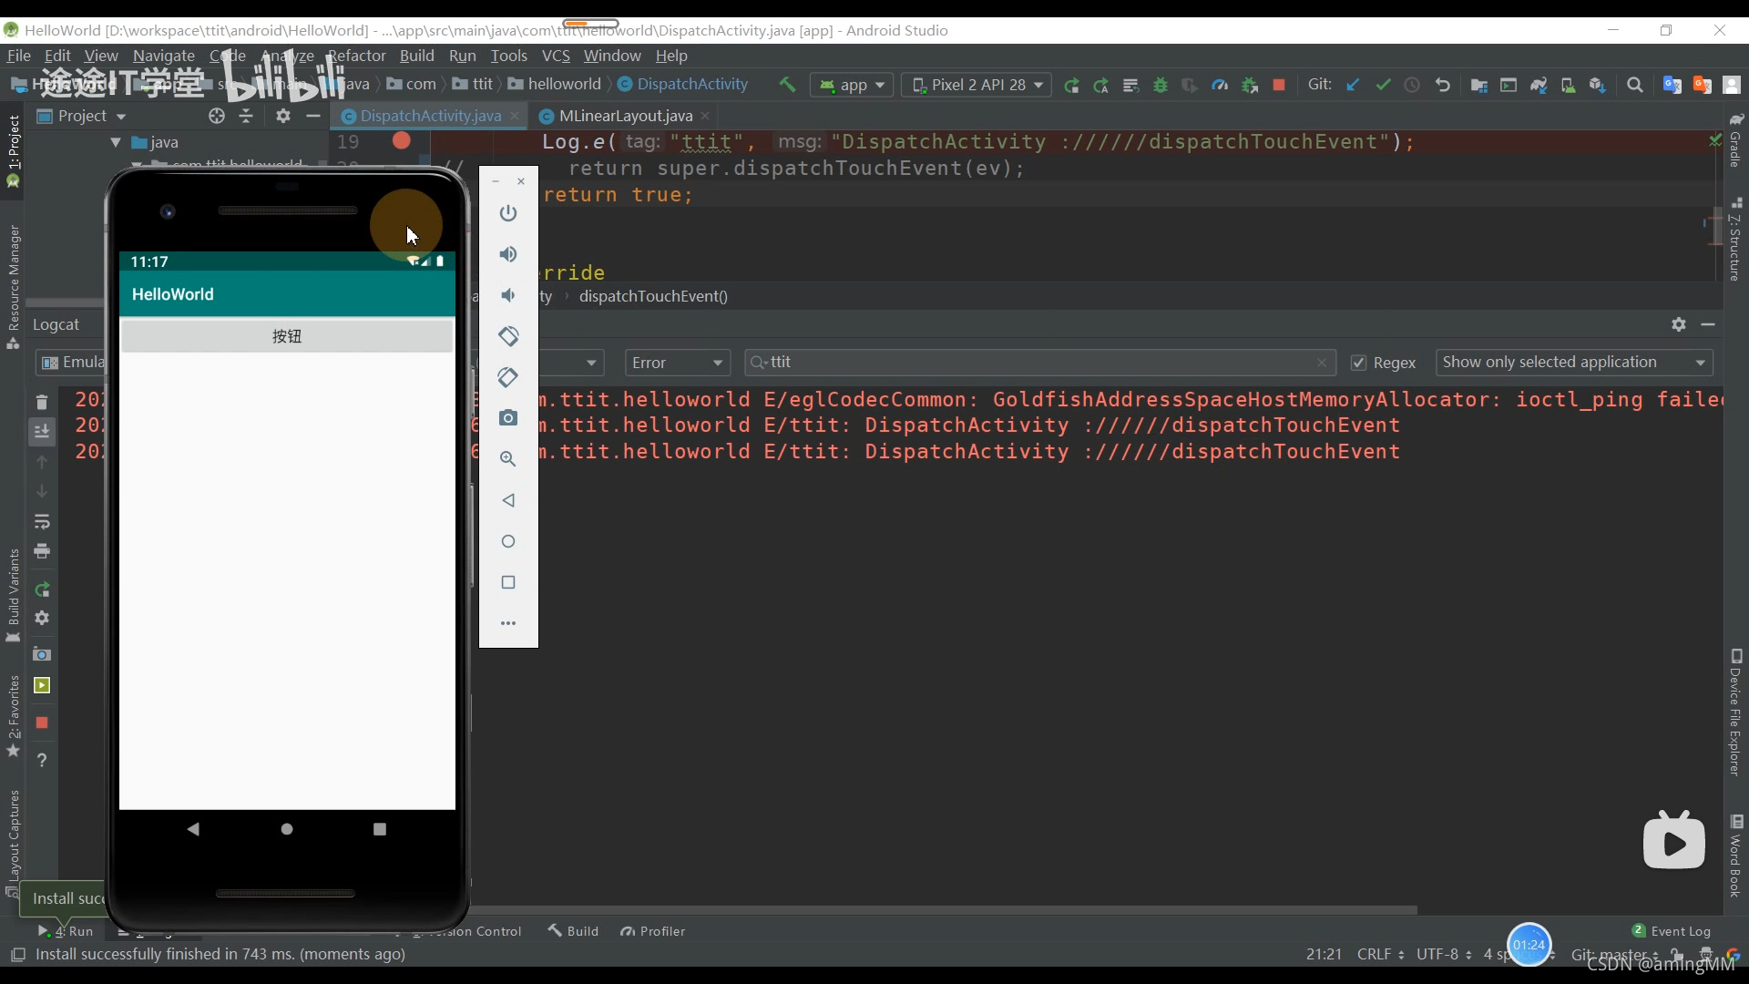This screenshot has height=984, width=1749.
Task: Click the Debug app bug icon
Action: click(1161, 85)
